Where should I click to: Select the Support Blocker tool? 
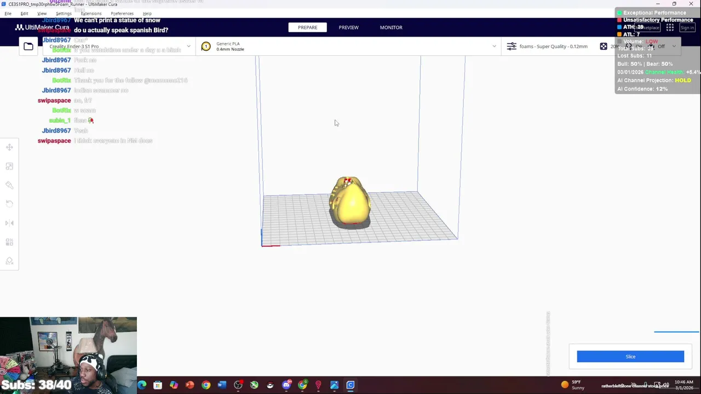pyautogui.click(x=9, y=261)
